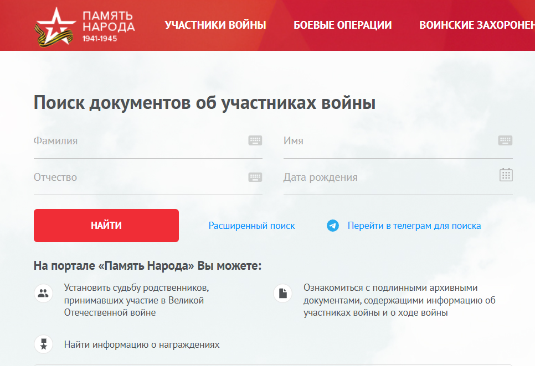Click the blue Telegram icon
The width and height of the screenshot is (535, 366).
332,226
